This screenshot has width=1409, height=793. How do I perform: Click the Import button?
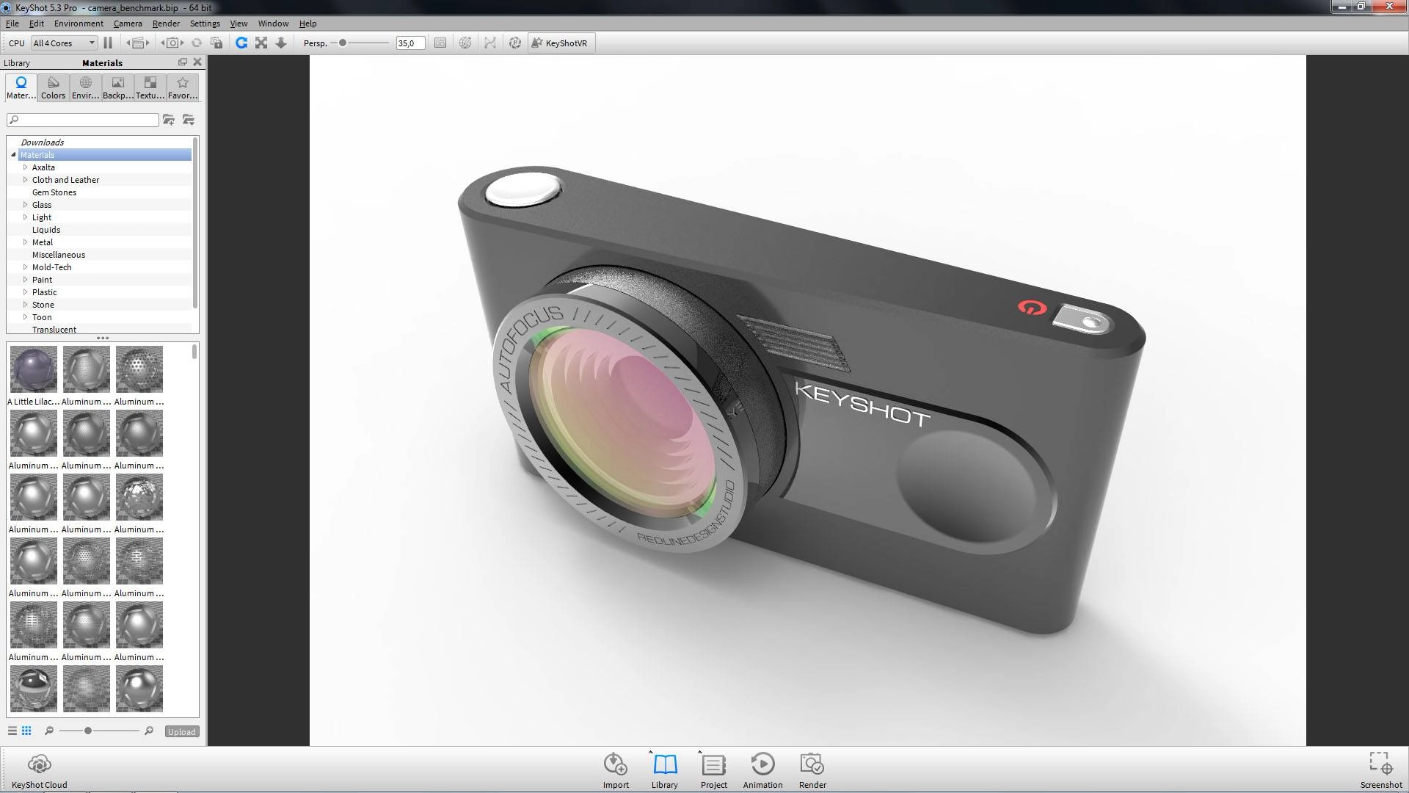616,770
